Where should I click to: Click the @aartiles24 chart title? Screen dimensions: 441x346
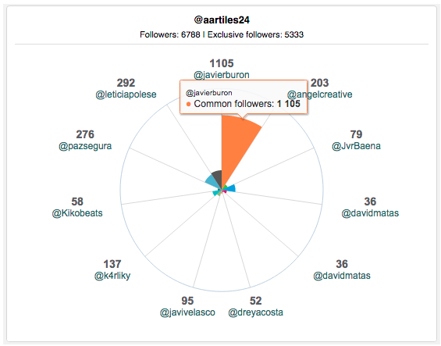(x=222, y=20)
